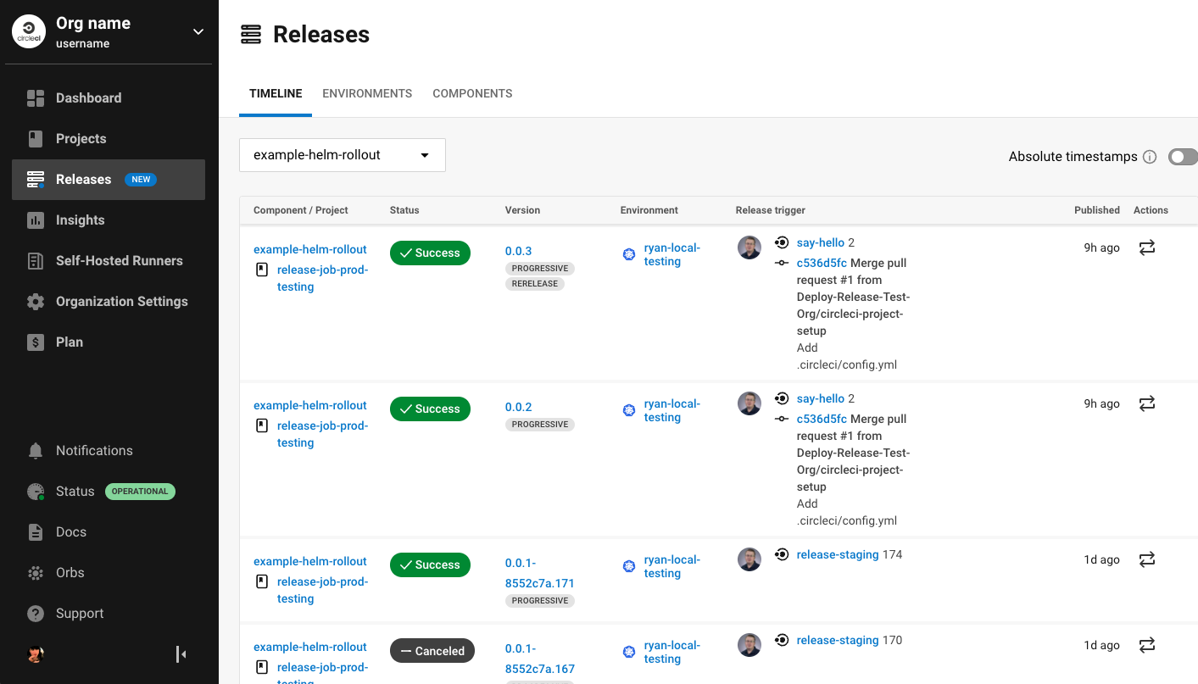Enable Absolute timestamps
This screenshot has width=1198, height=684.
click(x=1183, y=156)
